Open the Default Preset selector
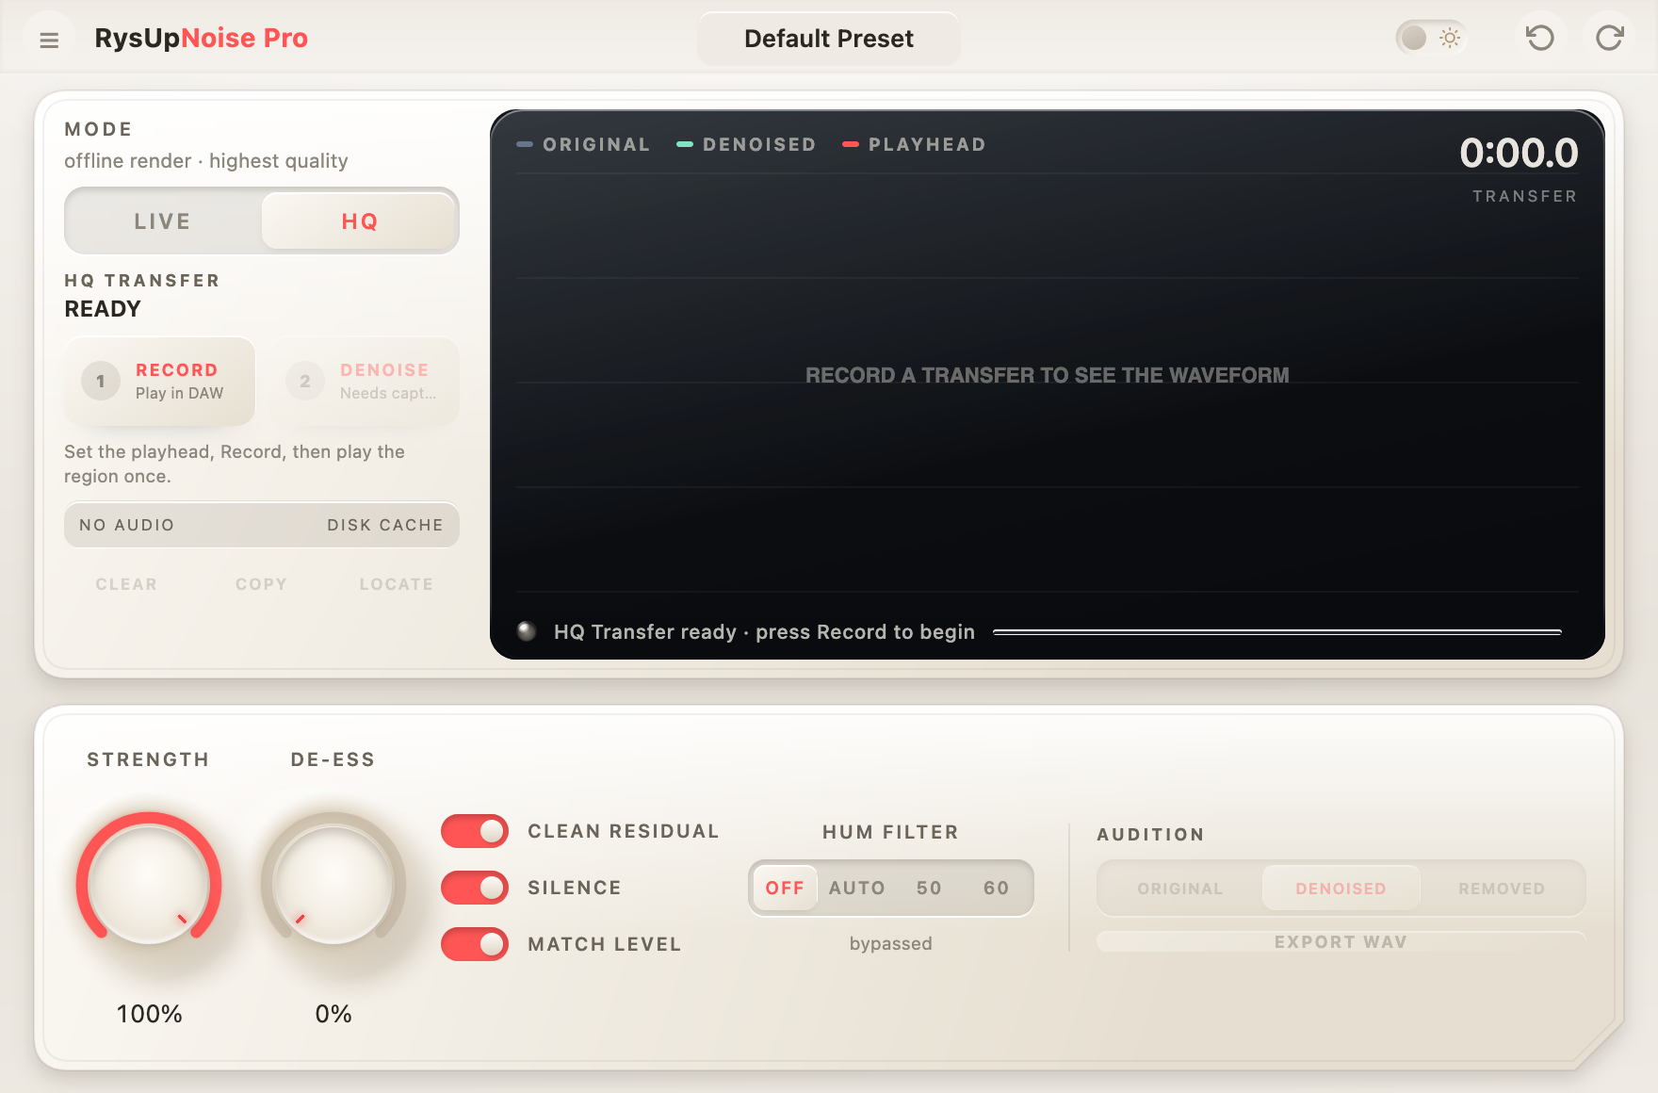The width and height of the screenshot is (1658, 1093). (x=829, y=39)
